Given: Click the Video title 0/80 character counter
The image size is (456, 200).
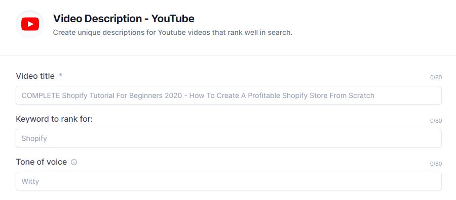Looking at the screenshot, I should point(436,77).
